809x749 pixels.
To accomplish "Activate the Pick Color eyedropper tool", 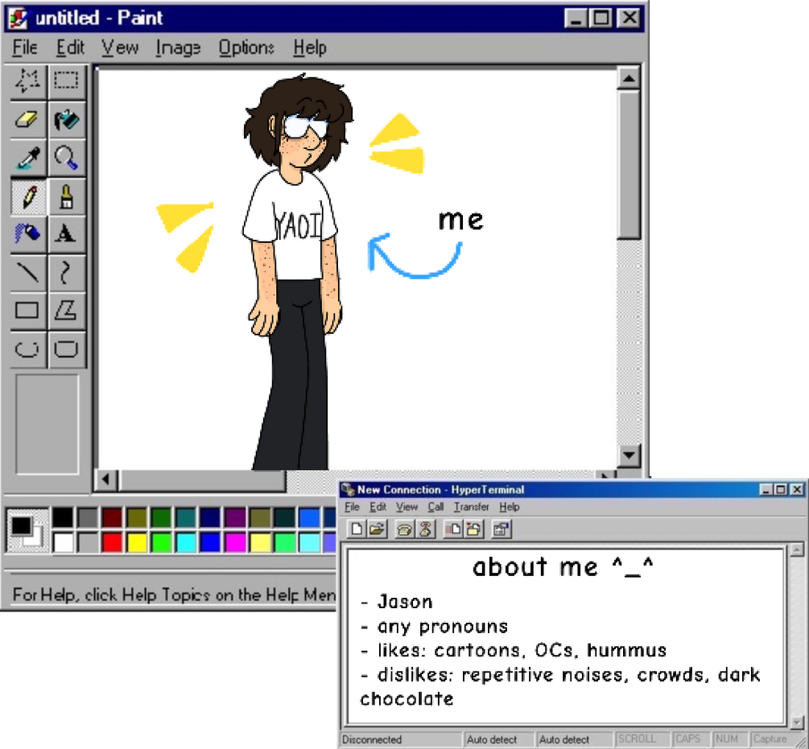I will click(x=28, y=158).
